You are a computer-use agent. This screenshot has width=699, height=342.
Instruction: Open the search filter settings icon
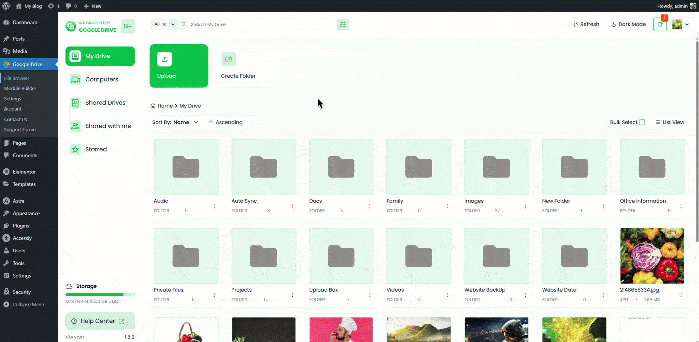point(343,24)
